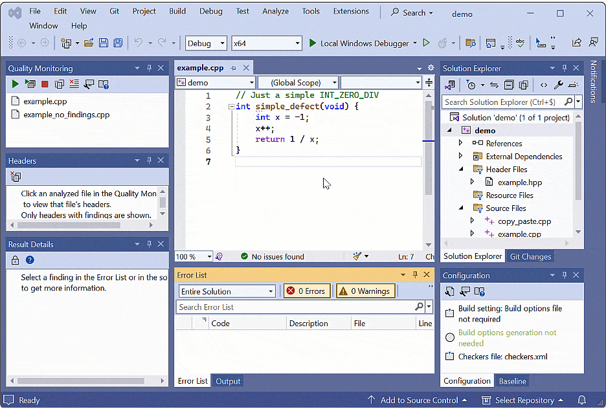Start analysis in Quality Monitoring toolbar
This screenshot has height=409, width=606.
[15, 84]
